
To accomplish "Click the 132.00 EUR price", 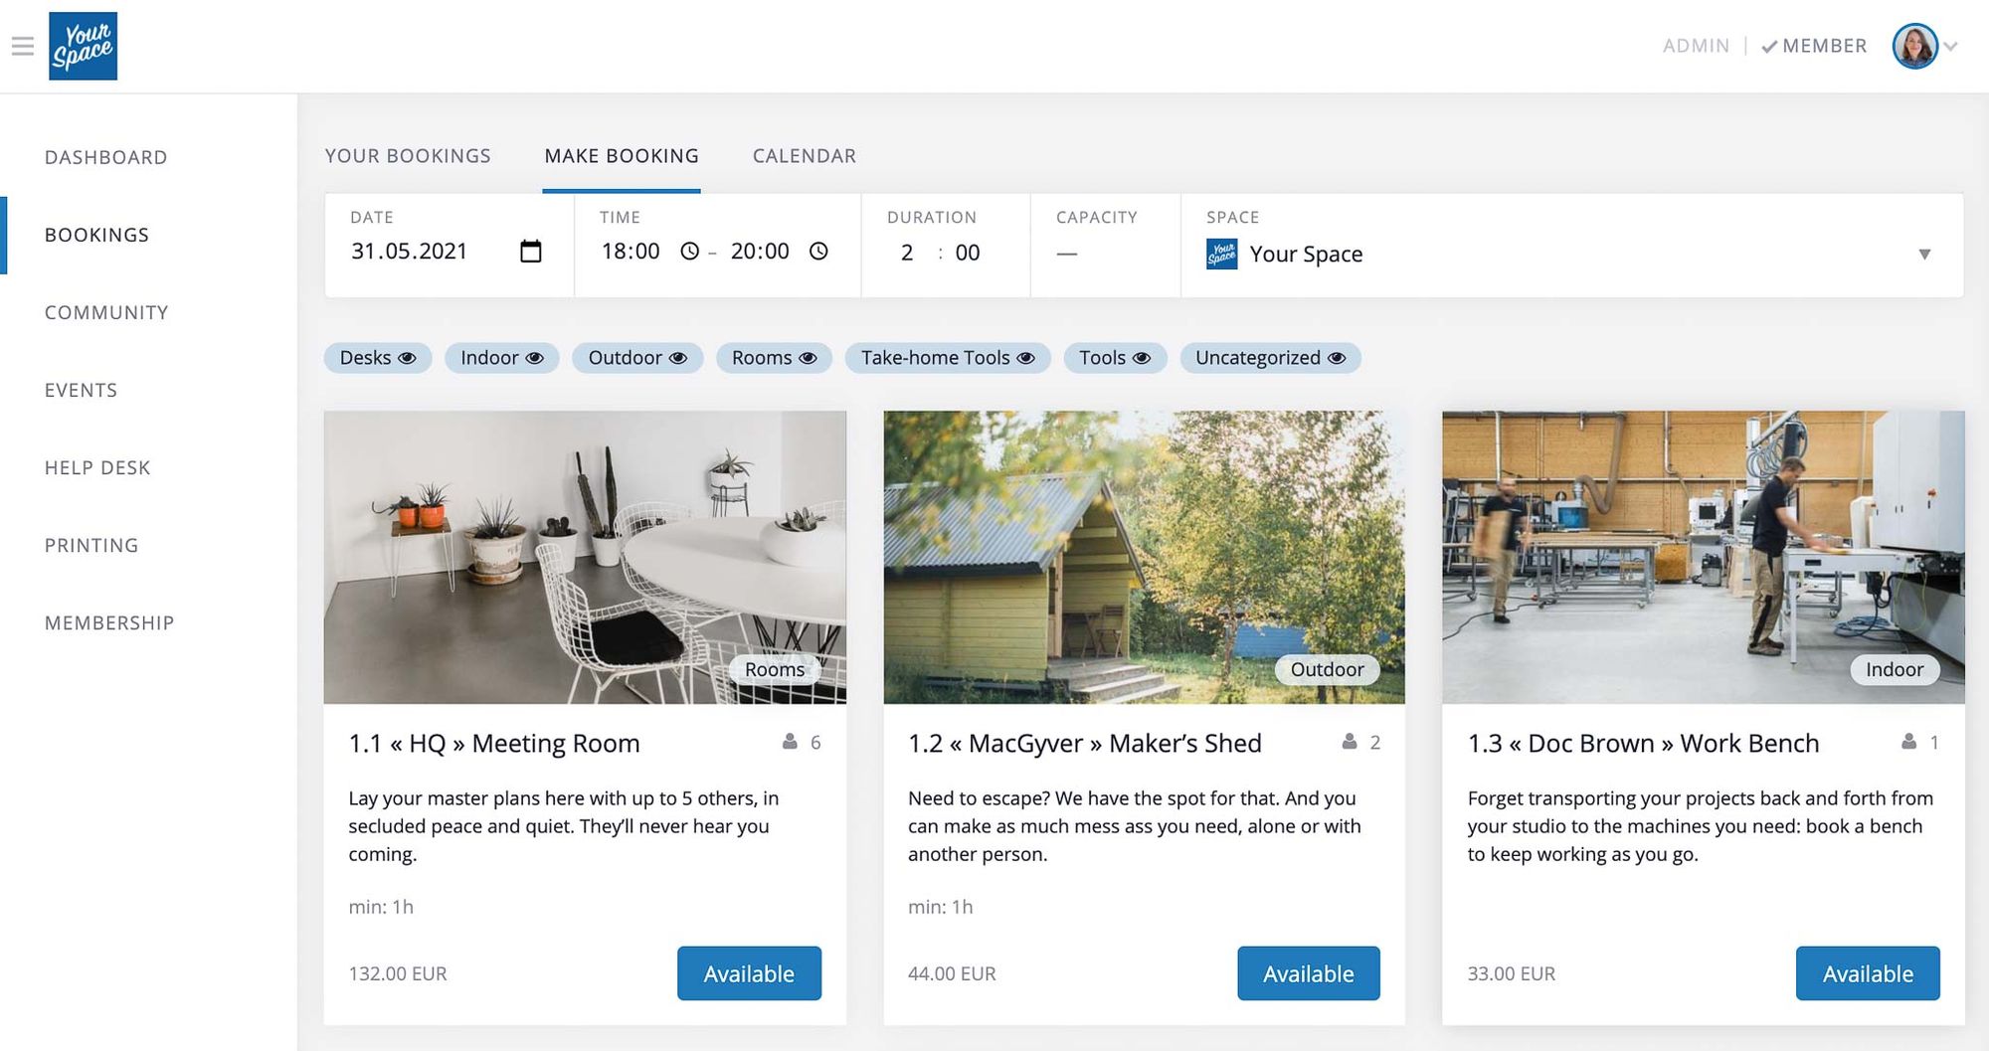I will [x=398, y=973].
